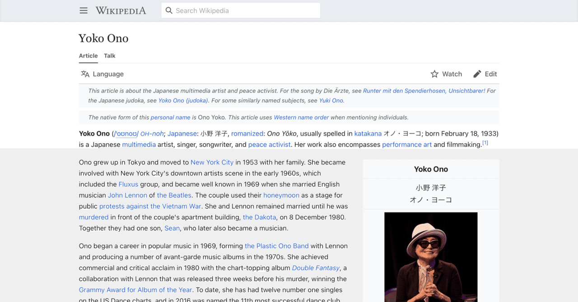Open the honeymoon link
The image size is (578, 302).
pyautogui.click(x=281, y=195)
